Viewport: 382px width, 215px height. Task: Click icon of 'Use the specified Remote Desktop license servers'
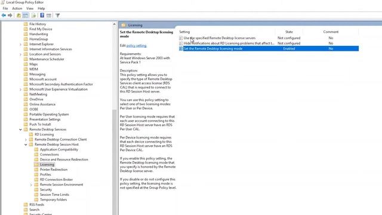181,38
